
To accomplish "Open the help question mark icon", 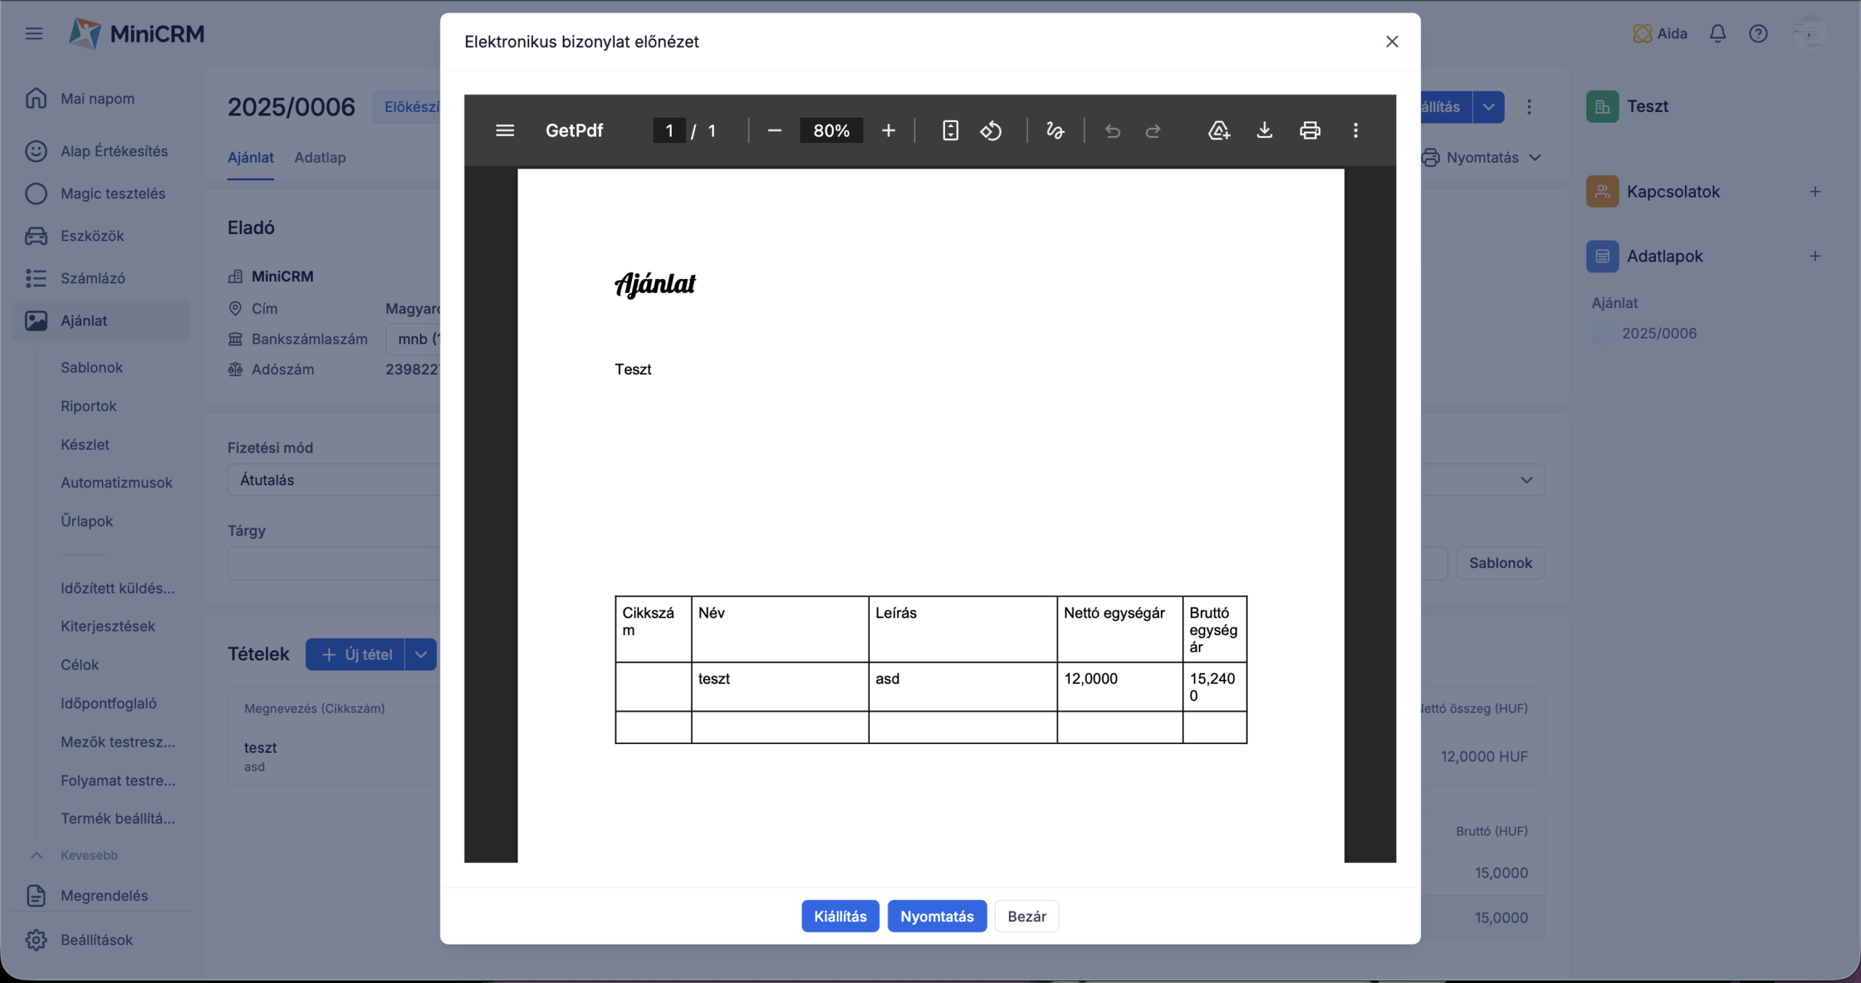I will click(x=1758, y=33).
